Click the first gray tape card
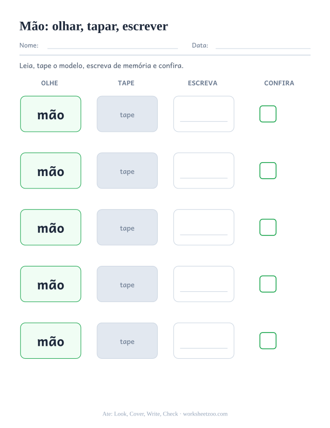The image size is (330, 428). 127,114
